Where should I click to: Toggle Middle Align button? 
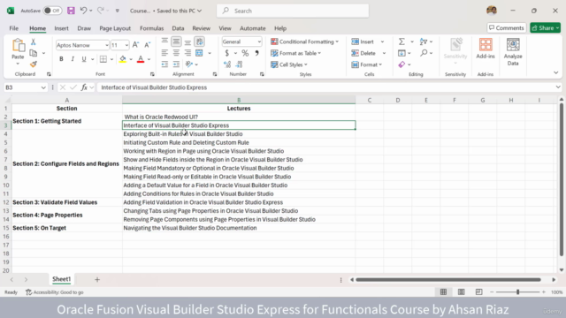[x=176, y=42]
